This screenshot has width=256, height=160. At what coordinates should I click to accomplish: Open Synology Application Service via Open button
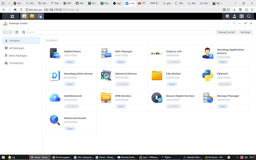click(x=223, y=62)
